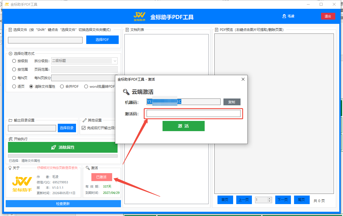Go to 上一页 in PDF preview

(244, 200)
